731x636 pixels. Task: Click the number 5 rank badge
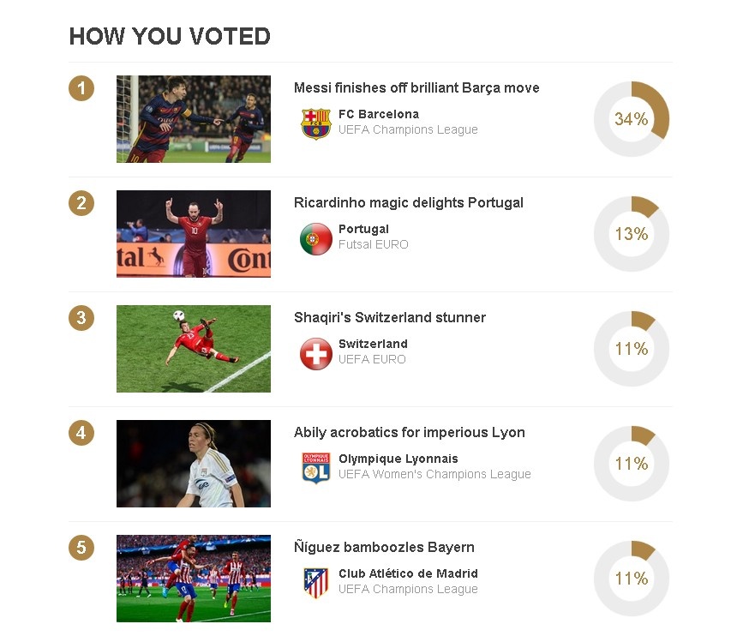81,548
